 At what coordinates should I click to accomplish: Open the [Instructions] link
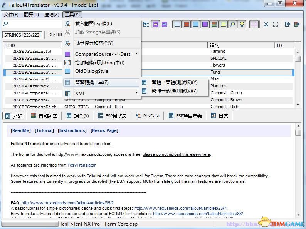click(72, 130)
